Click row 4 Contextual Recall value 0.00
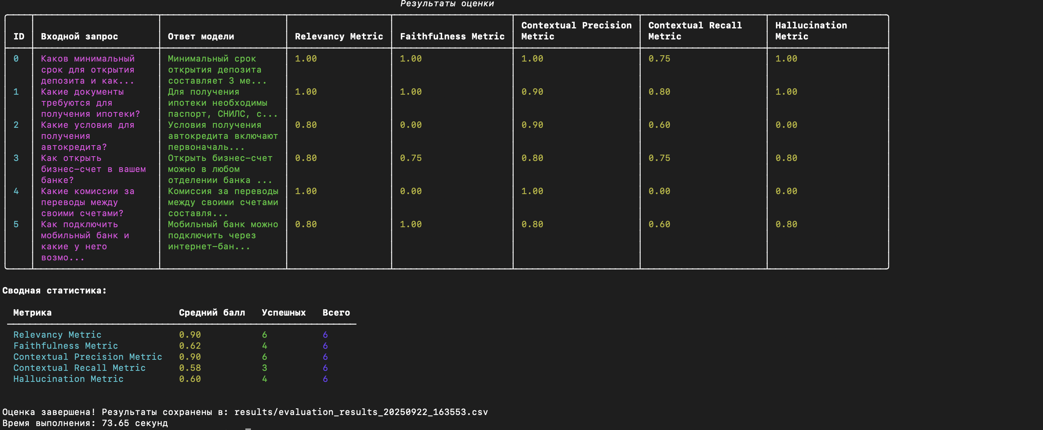This screenshot has width=1043, height=430. pyautogui.click(x=659, y=191)
